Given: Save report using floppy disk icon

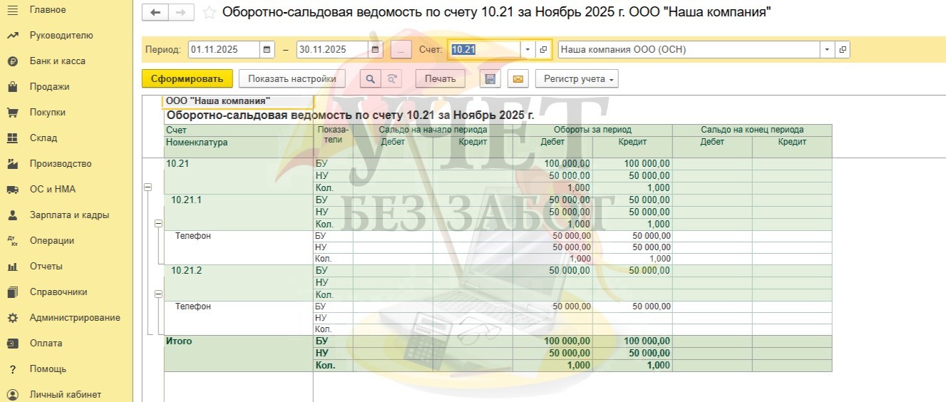Looking at the screenshot, I should pos(490,79).
